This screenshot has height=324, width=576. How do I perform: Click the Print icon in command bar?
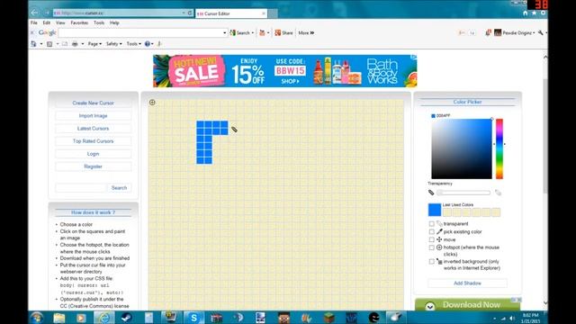click(75, 44)
